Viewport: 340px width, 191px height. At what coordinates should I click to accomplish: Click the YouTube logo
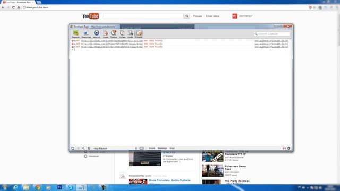91,16
